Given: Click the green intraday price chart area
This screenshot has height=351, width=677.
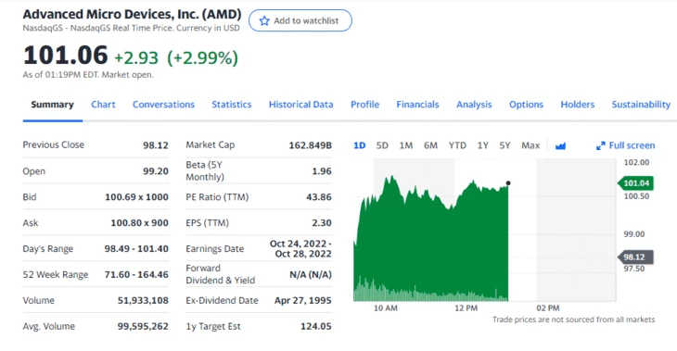Looking at the screenshot, I should pos(431,242).
